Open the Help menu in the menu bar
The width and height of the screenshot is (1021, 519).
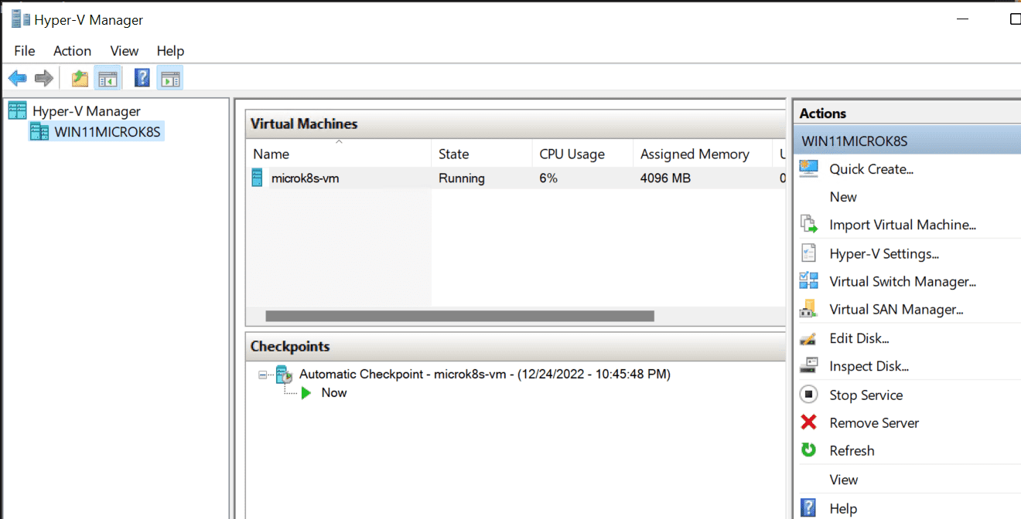[x=170, y=51]
